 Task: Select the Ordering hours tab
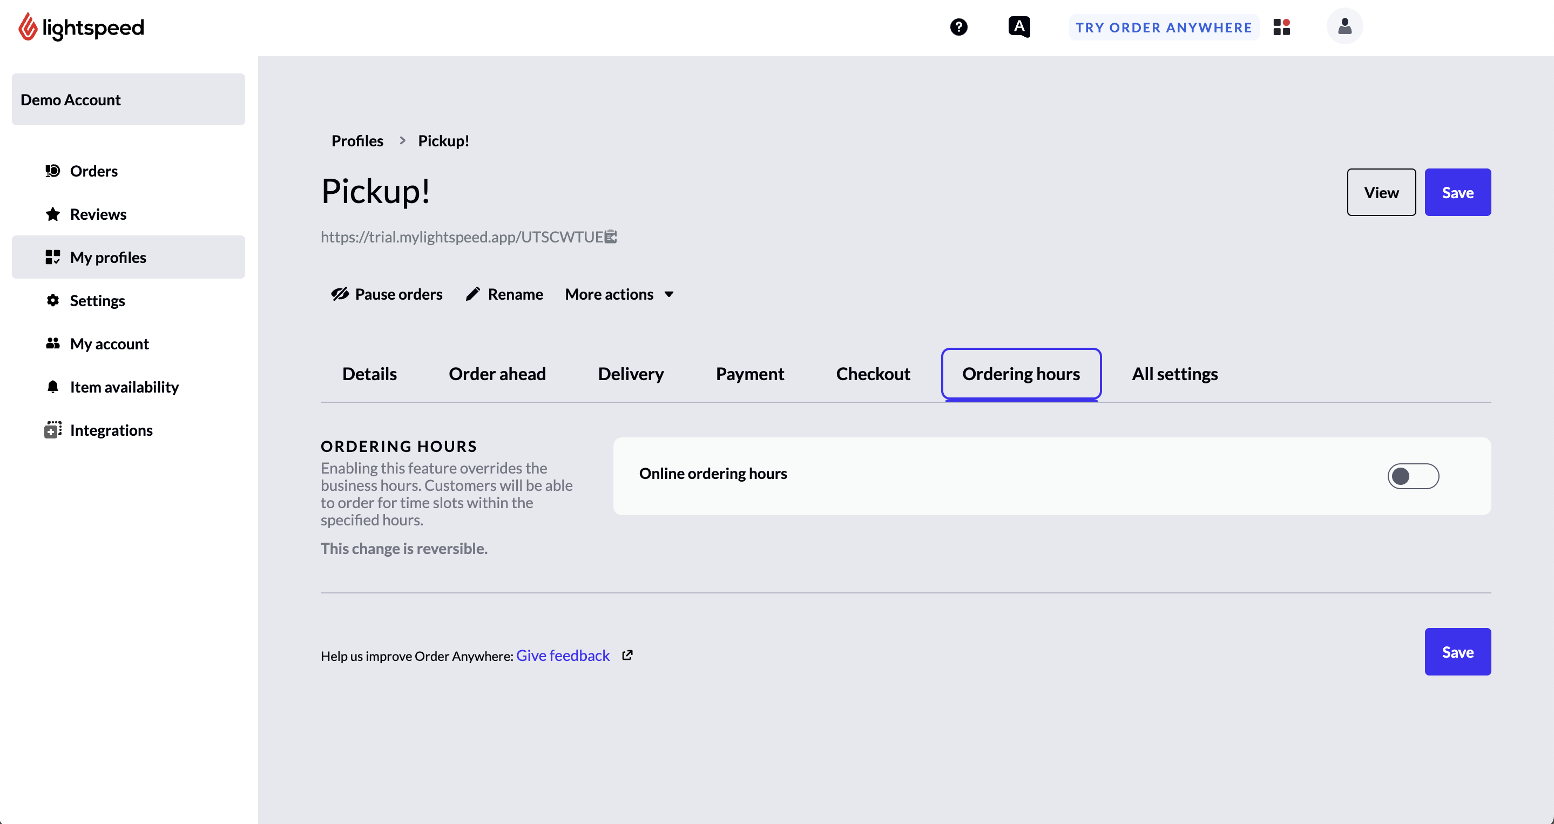[x=1021, y=374]
